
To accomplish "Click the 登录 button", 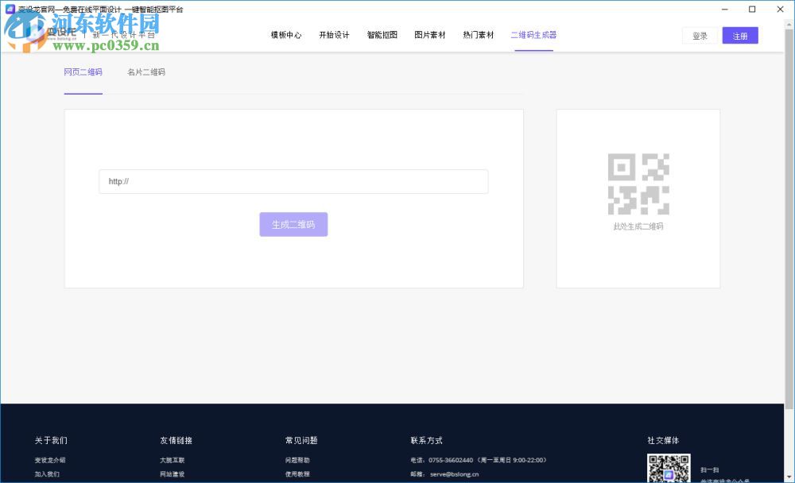I will (x=700, y=35).
